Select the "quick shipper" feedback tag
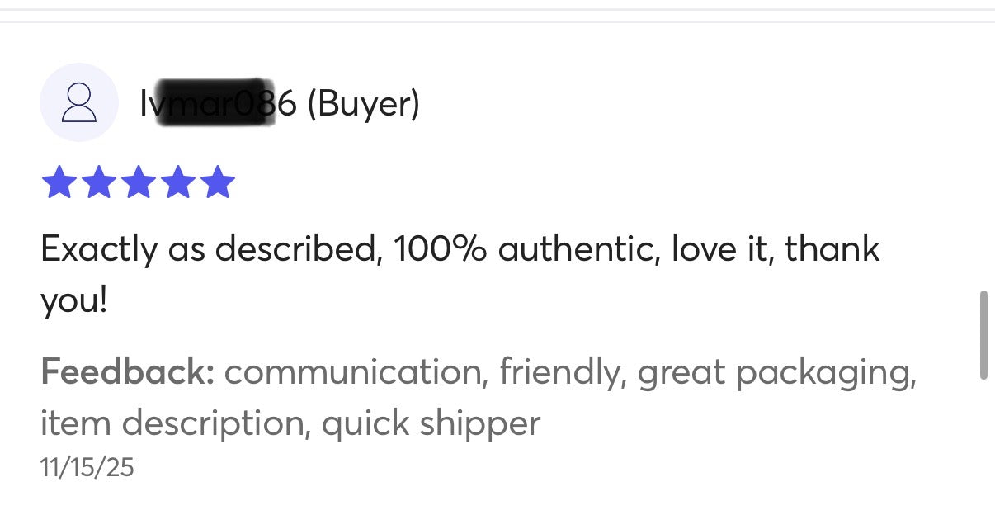The image size is (995, 515). [x=431, y=423]
